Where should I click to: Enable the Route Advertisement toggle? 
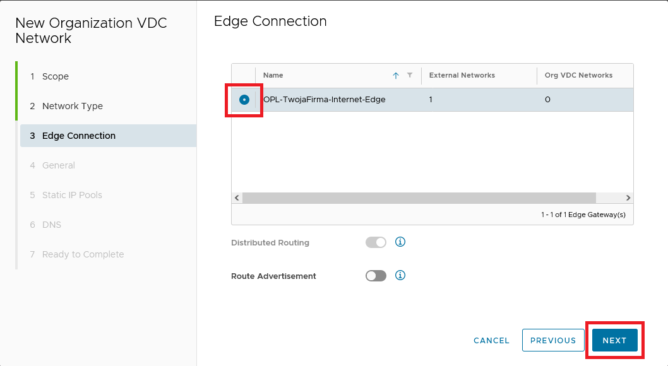376,276
